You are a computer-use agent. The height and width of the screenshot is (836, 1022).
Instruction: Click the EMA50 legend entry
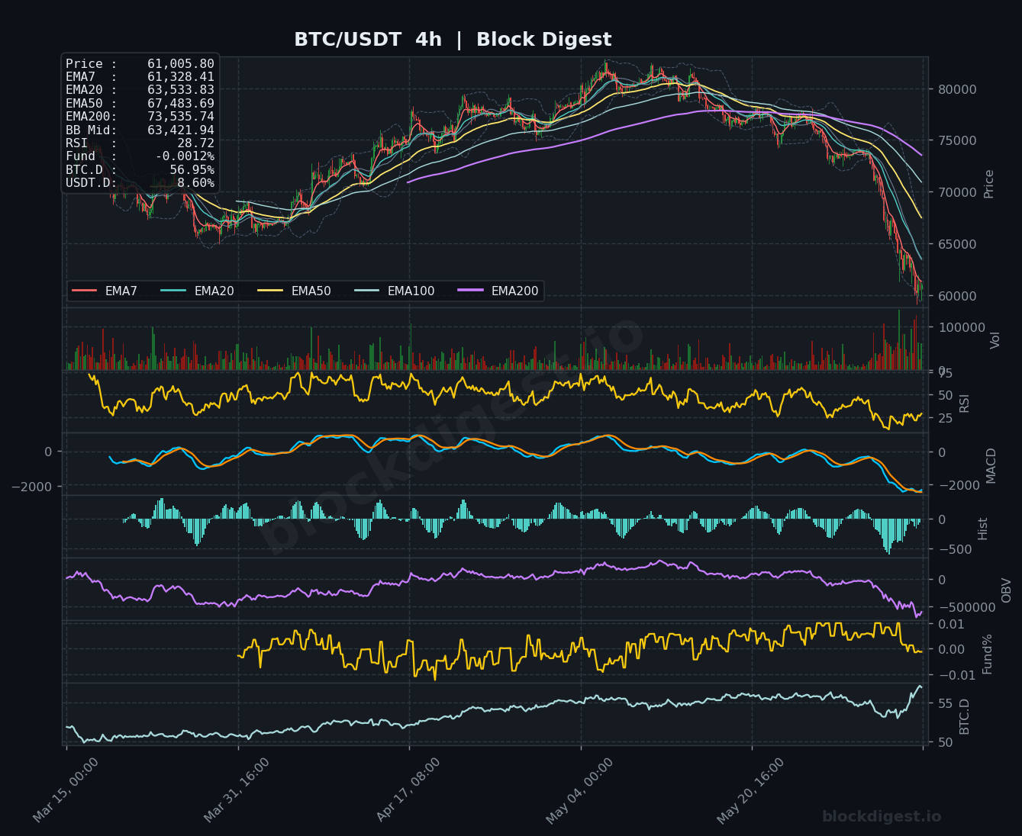point(295,291)
